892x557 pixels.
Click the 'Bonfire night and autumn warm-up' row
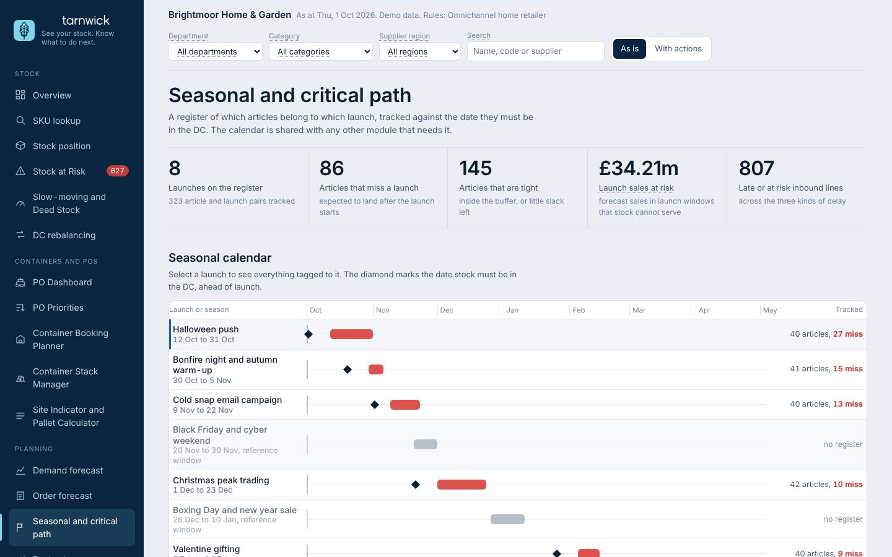click(518, 369)
